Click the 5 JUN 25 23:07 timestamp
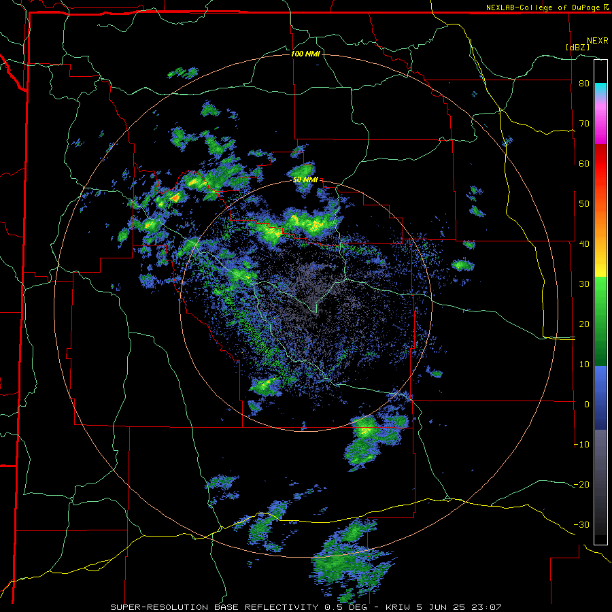Viewport: 612px width, 612px height. (460, 607)
